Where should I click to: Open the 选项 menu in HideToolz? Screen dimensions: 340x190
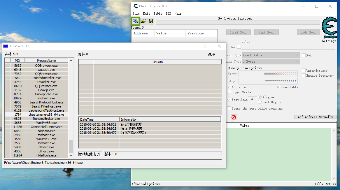(x=211, y=54)
